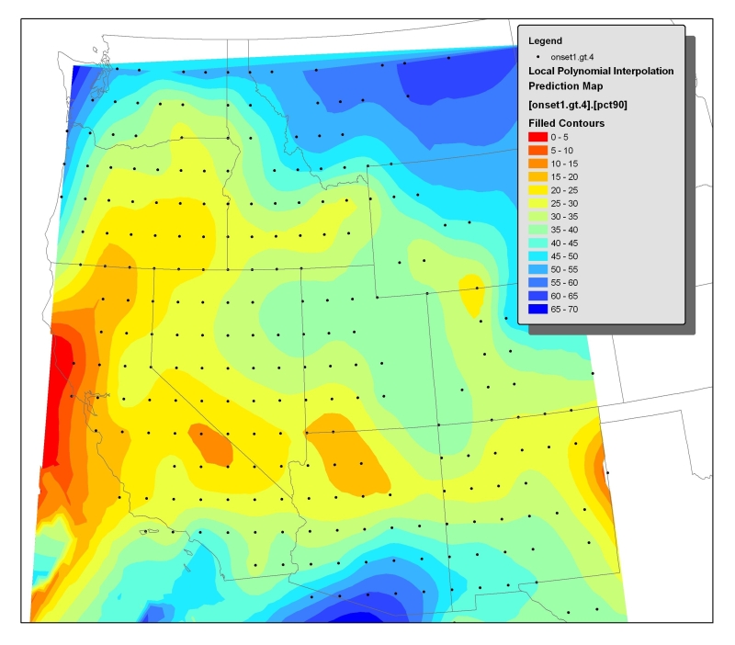Click the 60 - 65 legend swatch

[x=537, y=296]
